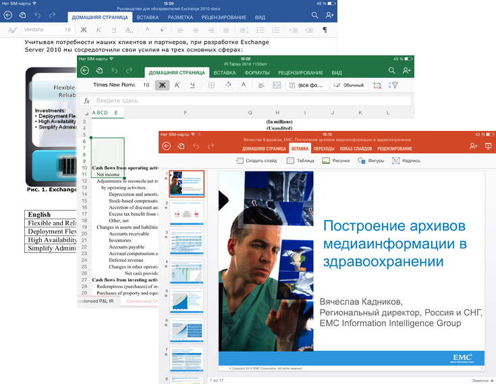The width and height of the screenshot is (496, 384).
Task: Insert a Таблица in PowerPoint
Action: (x=300, y=161)
